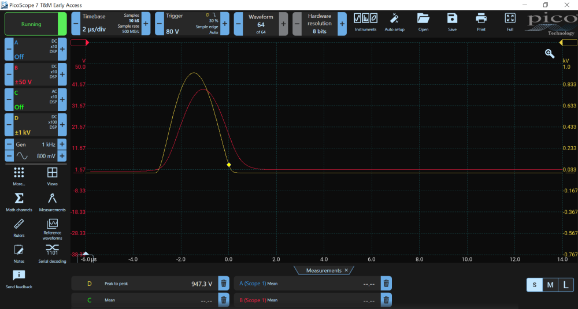Decrease channel B range with minus

tap(9, 75)
